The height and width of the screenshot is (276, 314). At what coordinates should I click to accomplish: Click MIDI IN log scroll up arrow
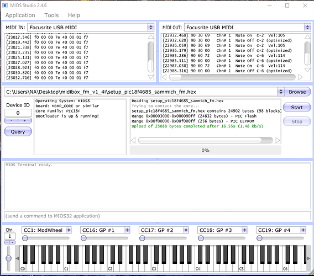pyautogui.click(x=150, y=37)
